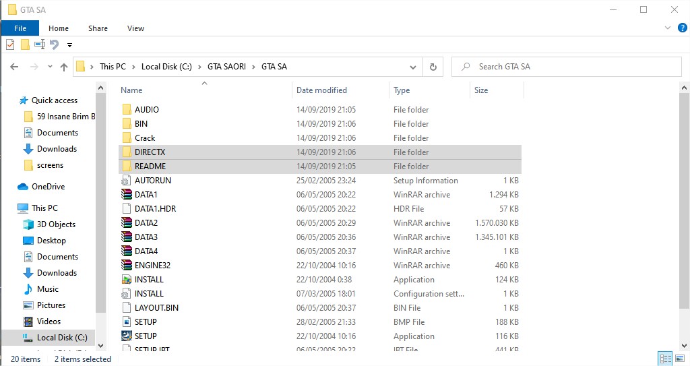Screen dimensions: 690x366
Task: Select the INSTALL configuration settings file icon
Action: [x=127, y=293]
